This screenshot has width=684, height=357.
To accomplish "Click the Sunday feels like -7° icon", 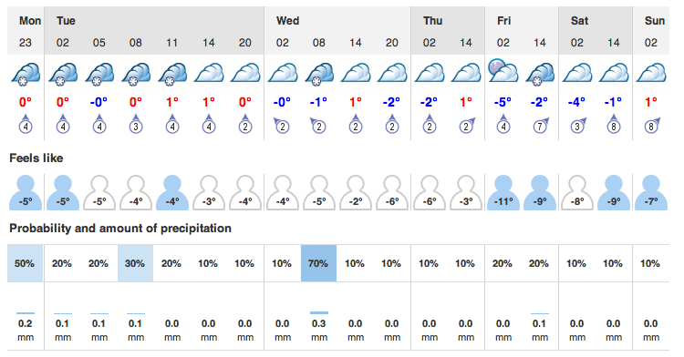I will click(651, 193).
